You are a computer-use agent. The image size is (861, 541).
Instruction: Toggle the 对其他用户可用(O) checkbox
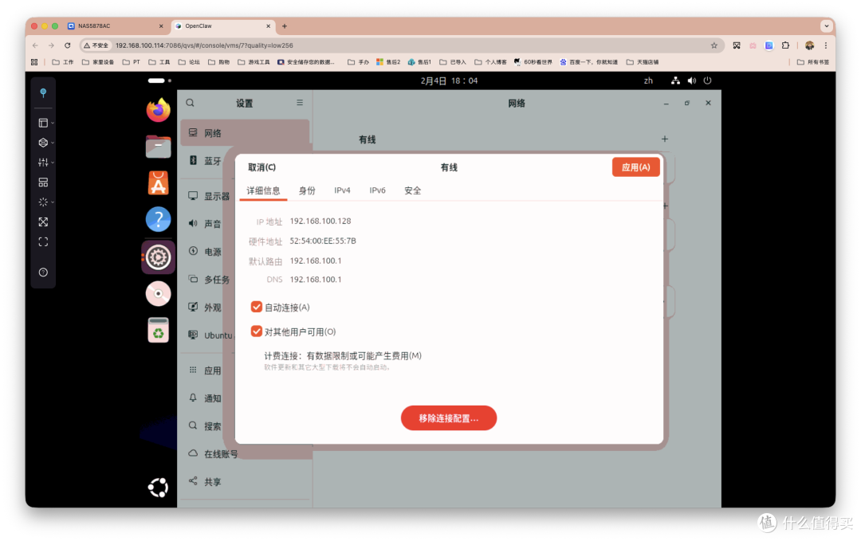(x=256, y=331)
